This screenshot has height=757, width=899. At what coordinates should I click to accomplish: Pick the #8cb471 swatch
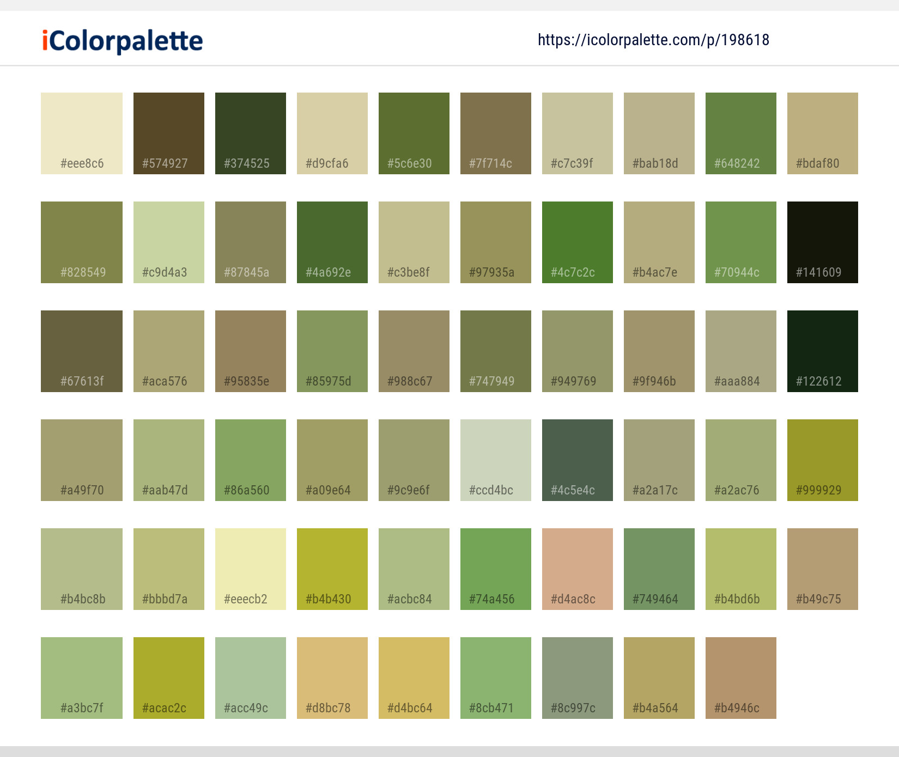[x=496, y=678]
